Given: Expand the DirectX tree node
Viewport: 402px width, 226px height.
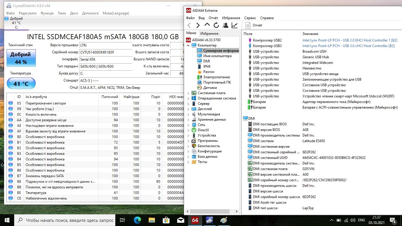Looking at the screenshot, I should point(188,130).
